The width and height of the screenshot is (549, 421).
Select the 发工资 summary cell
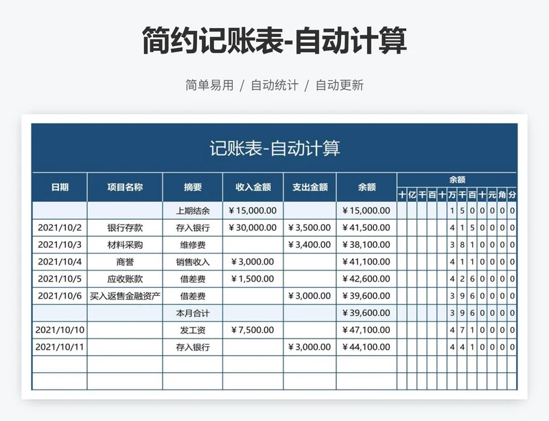point(193,330)
